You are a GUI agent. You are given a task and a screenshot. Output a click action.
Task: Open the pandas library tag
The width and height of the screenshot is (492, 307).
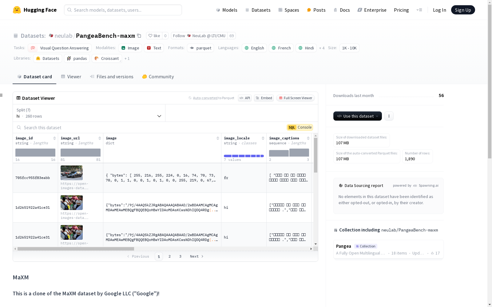click(77, 58)
